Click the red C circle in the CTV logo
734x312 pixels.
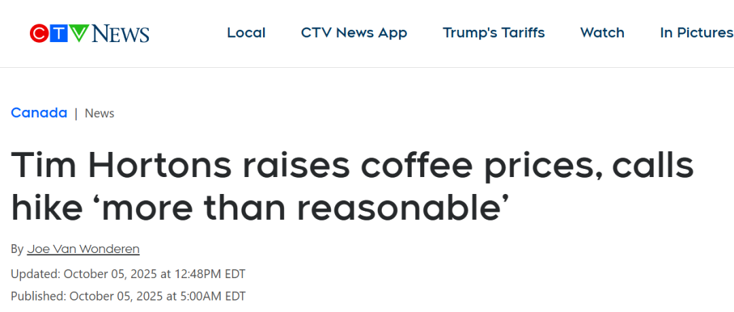click(x=40, y=33)
